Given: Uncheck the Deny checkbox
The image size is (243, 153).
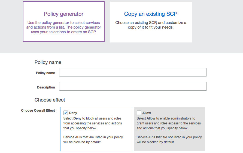Looking at the screenshot, I should click(x=66, y=113).
